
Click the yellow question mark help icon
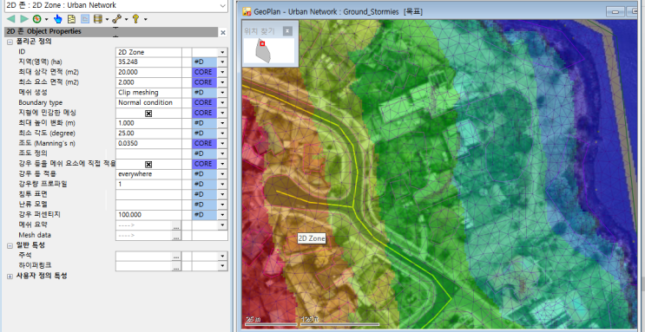(x=135, y=19)
